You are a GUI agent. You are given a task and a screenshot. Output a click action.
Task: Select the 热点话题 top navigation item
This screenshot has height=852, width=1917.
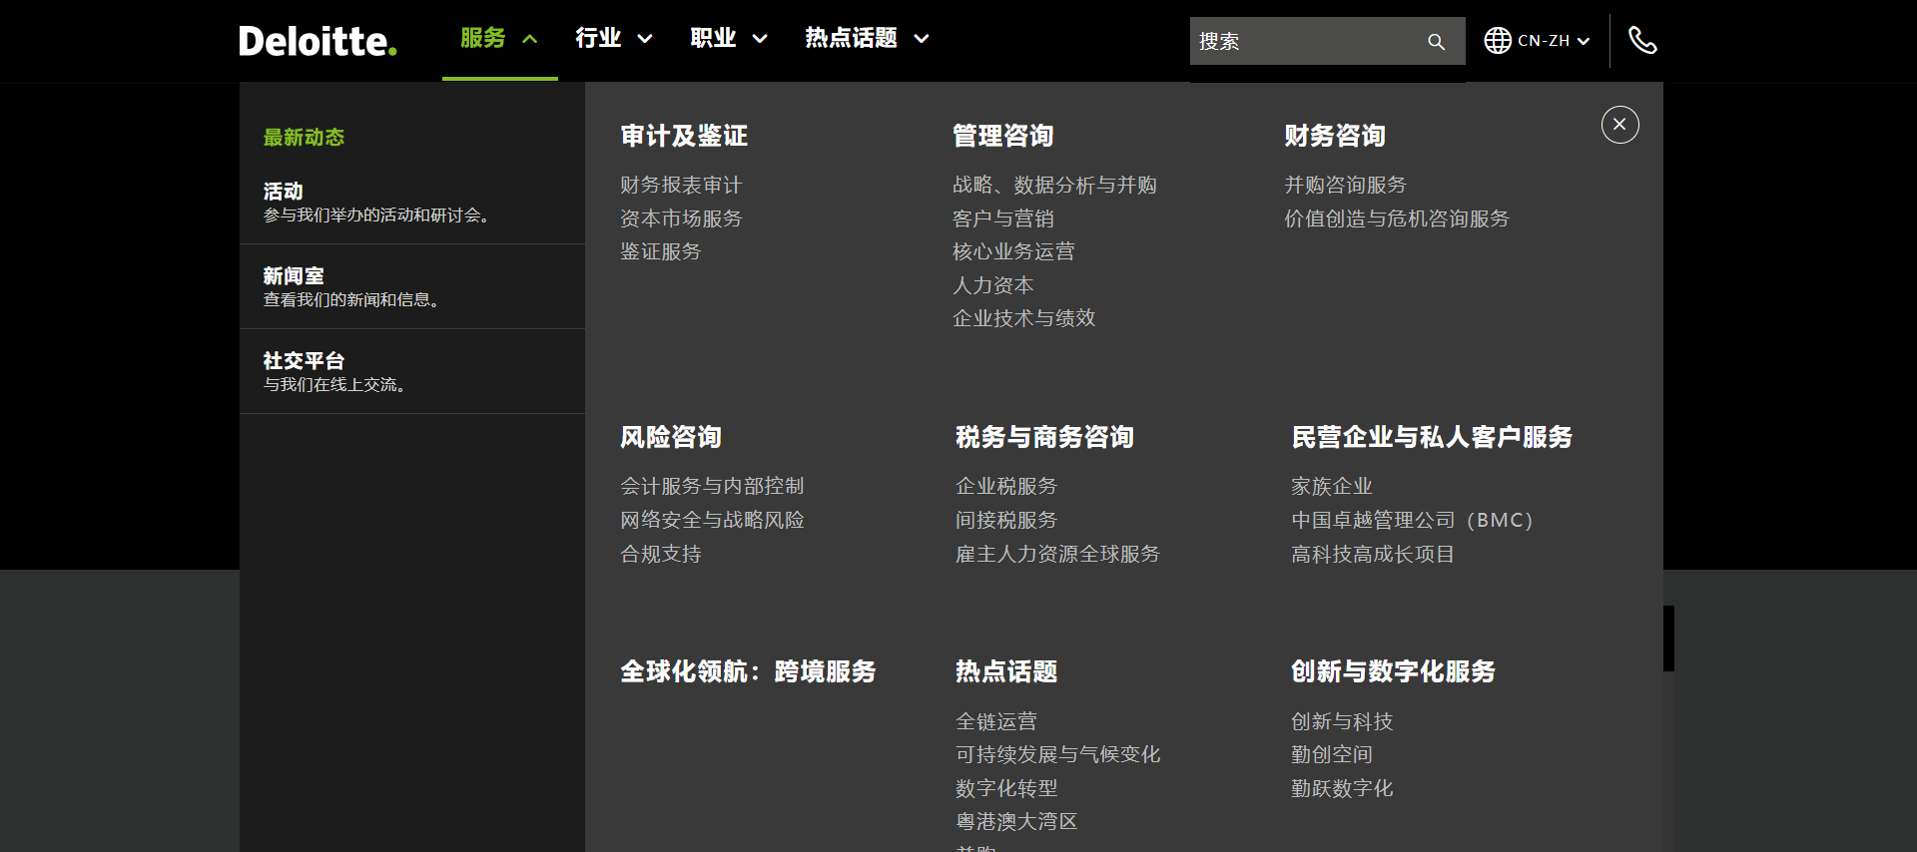point(851,38)
